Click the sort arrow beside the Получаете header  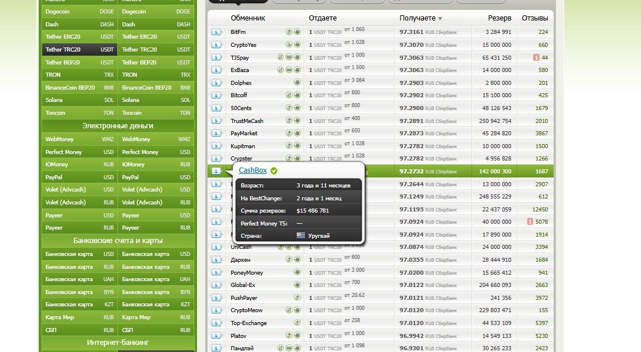coord(440,19)
